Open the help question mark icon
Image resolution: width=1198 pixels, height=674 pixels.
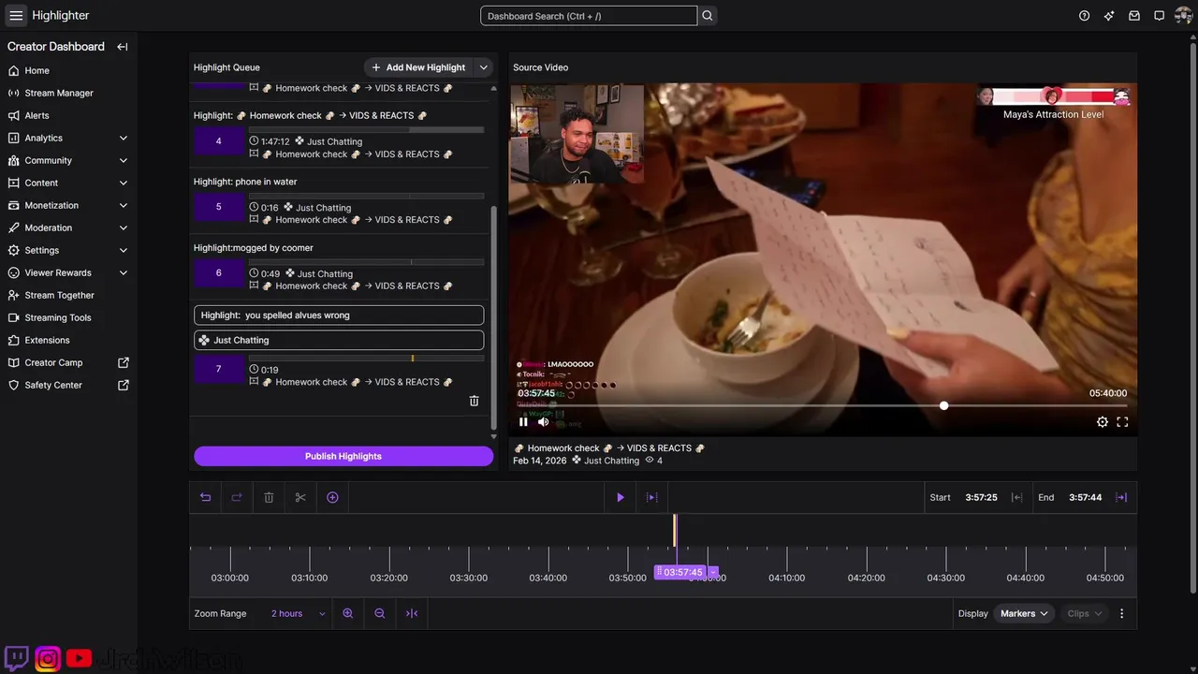(x=1084, y=16)
